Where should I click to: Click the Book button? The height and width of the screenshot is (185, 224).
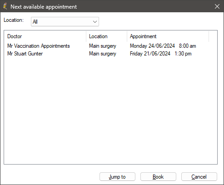(x=158, y=177)
